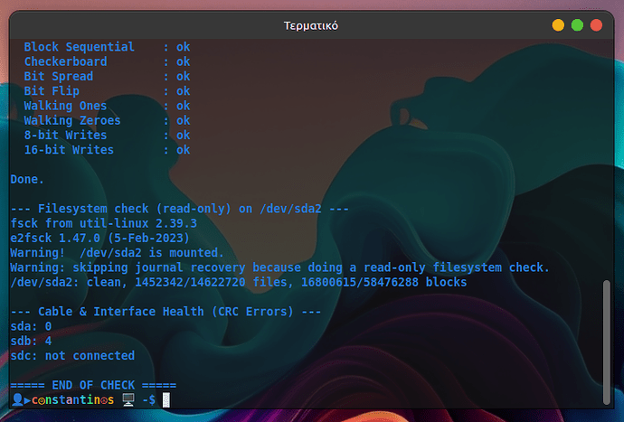The width and height of the screenshot is (624, 422).
Task: Click the 'Block Sequential' test line
Action: coord(107,47)
